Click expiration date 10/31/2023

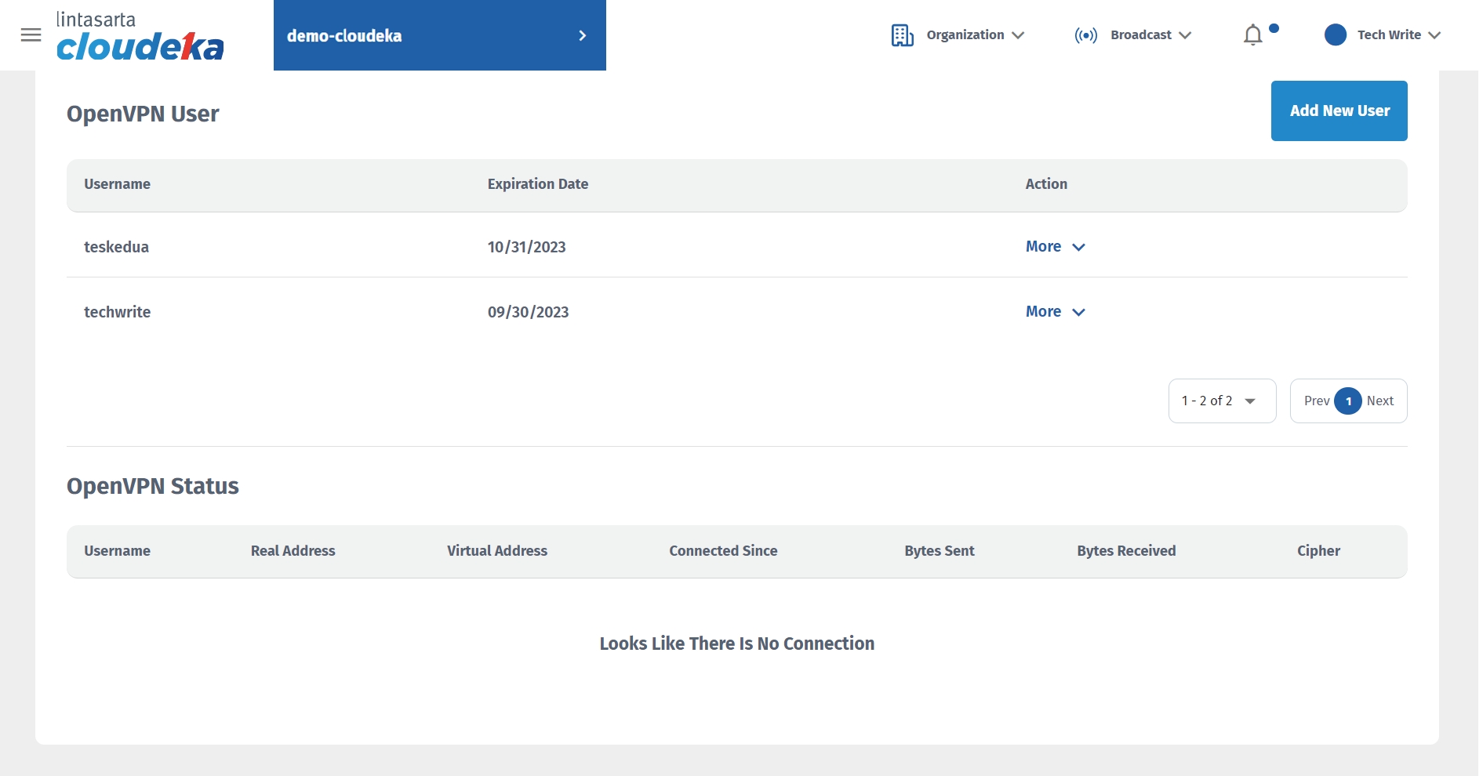(x=526, y=247)
